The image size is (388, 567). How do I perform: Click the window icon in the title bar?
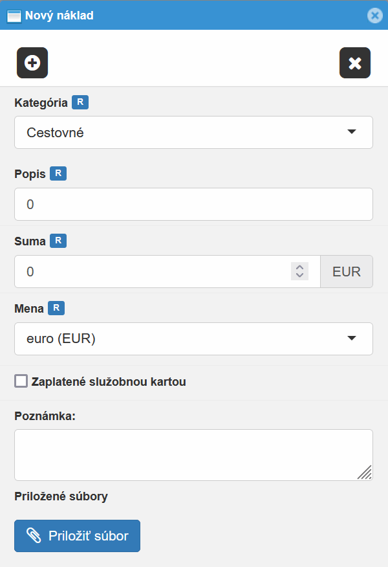pos(14,16)
